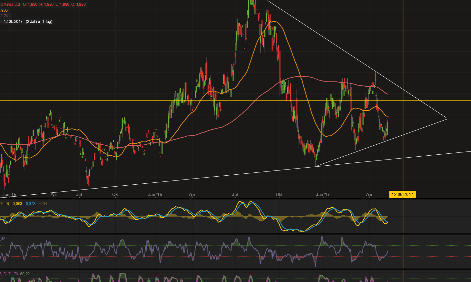Select the orange ,985 moving average value
Viewport: 471px width, 282px height.
tap(4, 10)
